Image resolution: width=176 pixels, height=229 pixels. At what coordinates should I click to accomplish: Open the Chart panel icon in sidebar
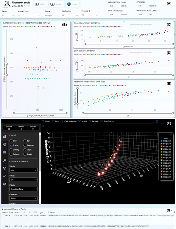click(x=4, y=137)
